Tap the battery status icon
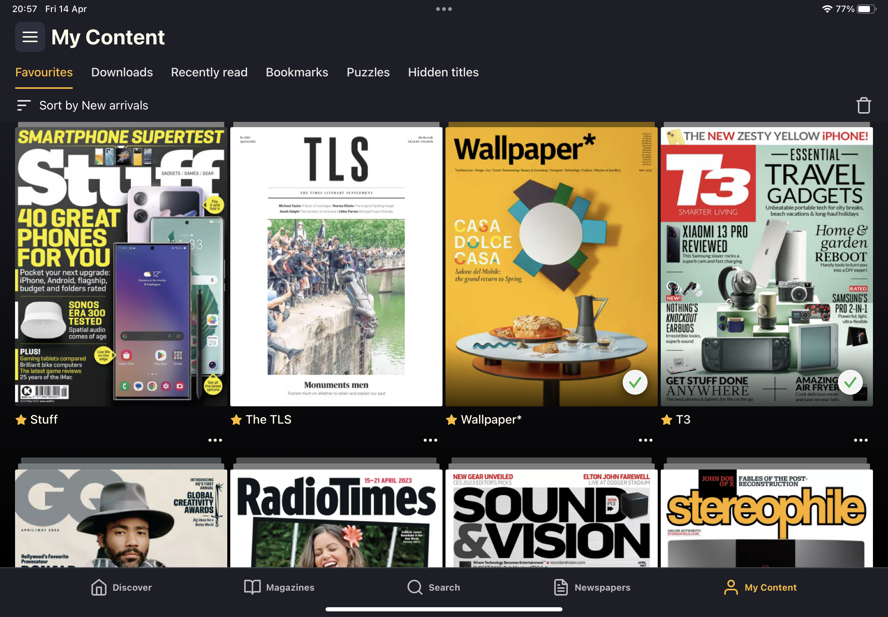This screenshot has width=888, height=617. click(866, 9)
